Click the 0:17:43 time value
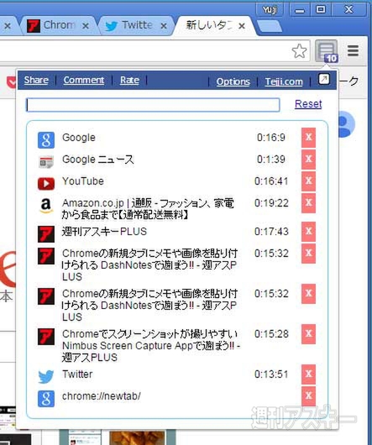372x445 pixels. 271,232
